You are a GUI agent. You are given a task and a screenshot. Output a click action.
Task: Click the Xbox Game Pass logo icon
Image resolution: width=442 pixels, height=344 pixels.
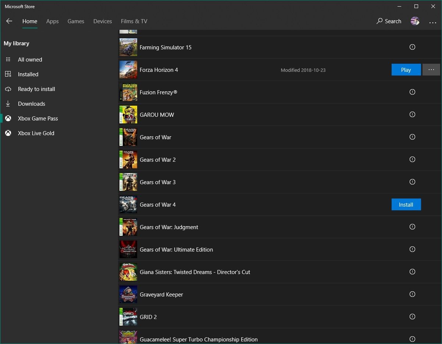pos(8,119)
